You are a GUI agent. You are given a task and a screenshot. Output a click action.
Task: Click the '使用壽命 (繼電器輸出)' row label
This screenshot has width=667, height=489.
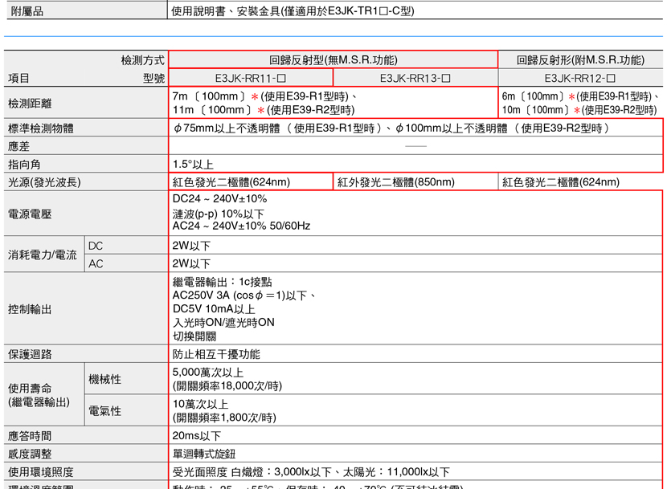(39, 395)
